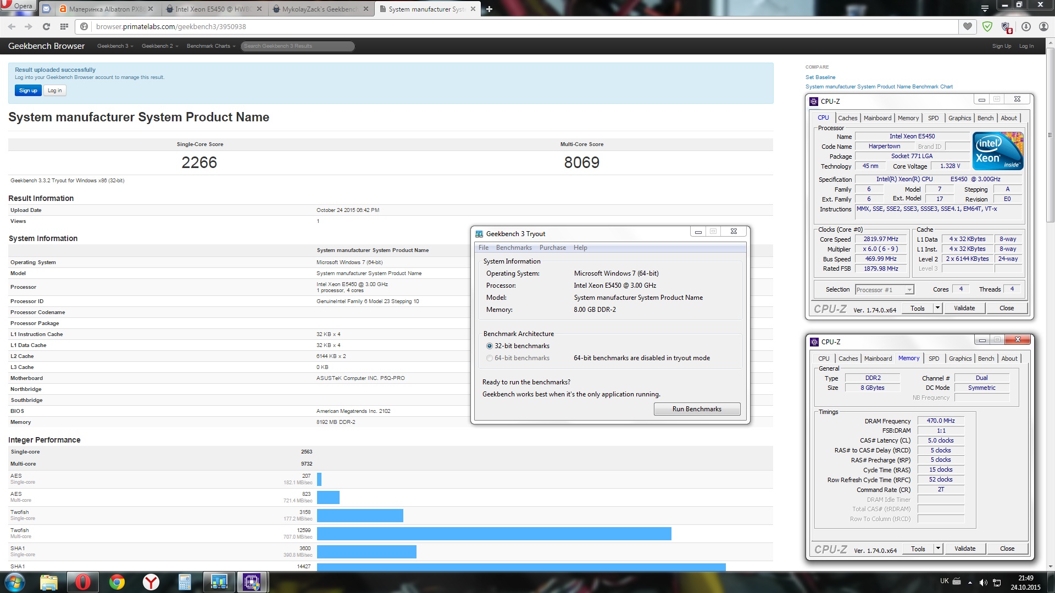Click Log in button in banner

[54, 91]
